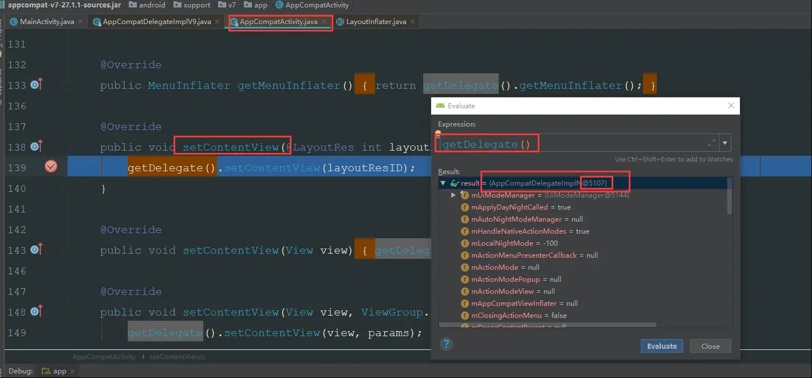Click the vertical scrollbar in the Result tree
Image resolution: width=812 pixels, height=378 pixels.
(x=730, y=196)
